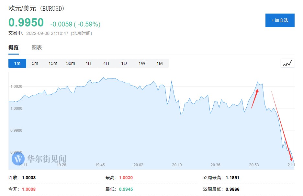Click the 19:45 time axis label
Screen dimensions: 303x196
100,165
